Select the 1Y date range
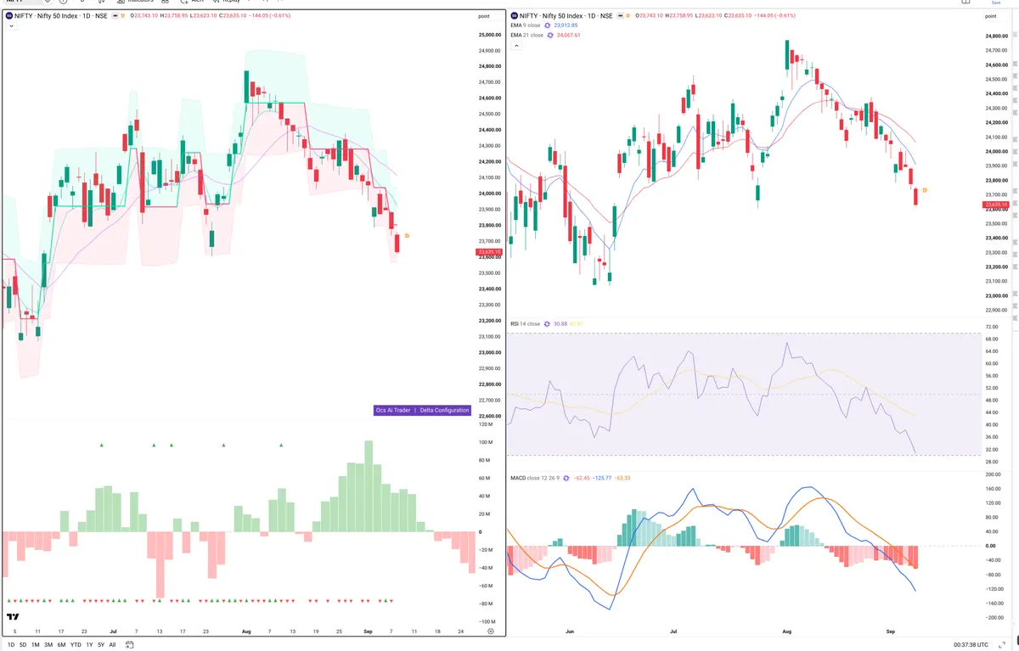Image resolution: width=1019 pixels, height=651 pixels. pyautogui.click(x=89, y=645)
